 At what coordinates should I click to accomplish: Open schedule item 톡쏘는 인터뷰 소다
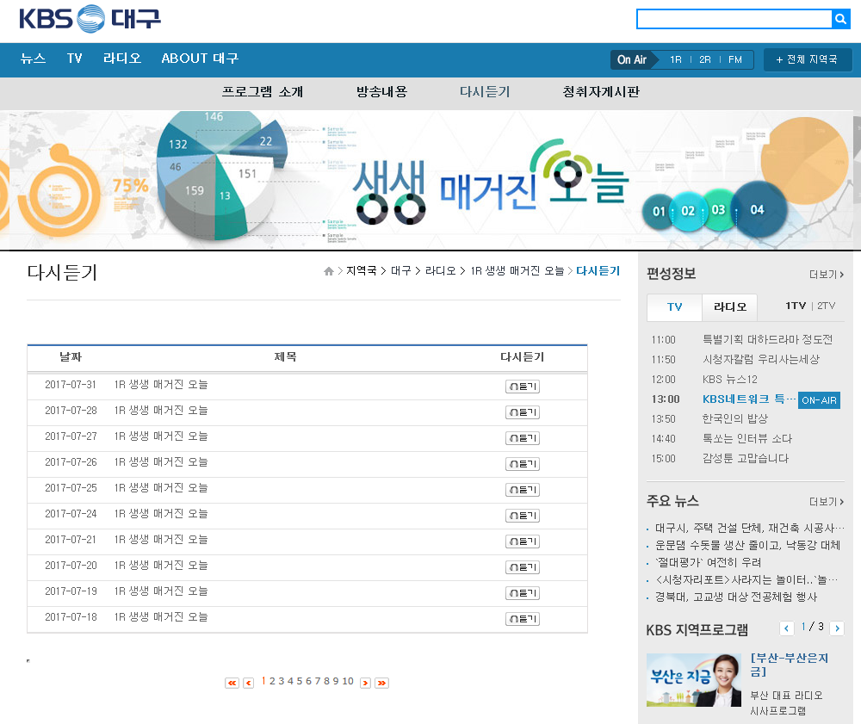(x=747, y=438)
